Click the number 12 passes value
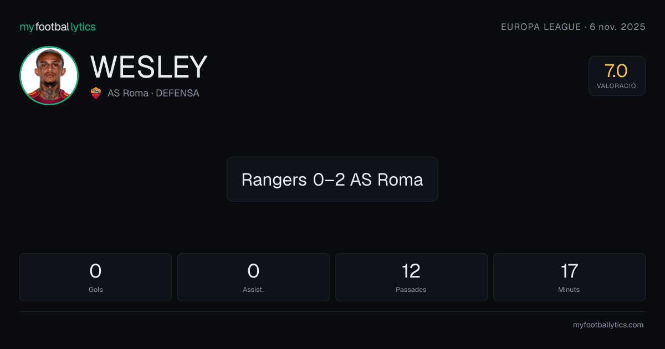Viewport: 665px width, 349px height. tap(411, 271)
